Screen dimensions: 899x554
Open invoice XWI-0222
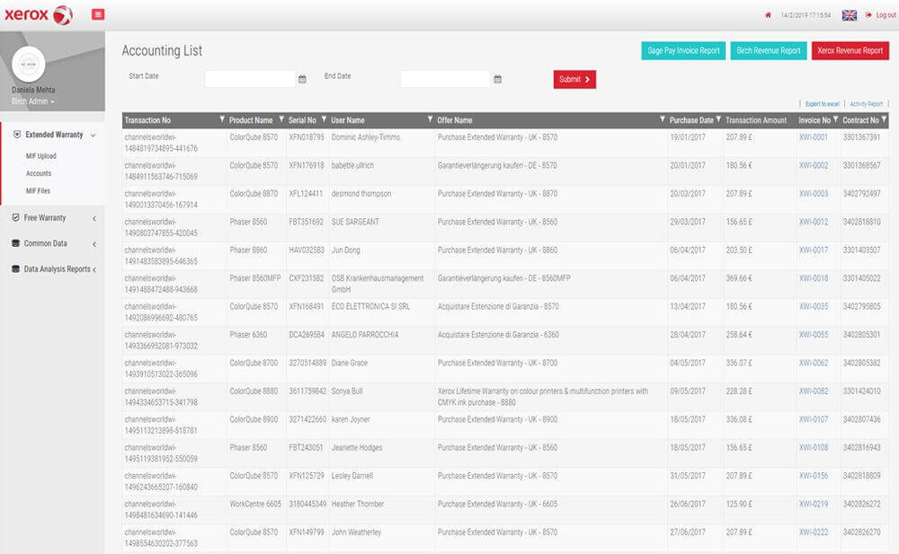pos(814,532)
